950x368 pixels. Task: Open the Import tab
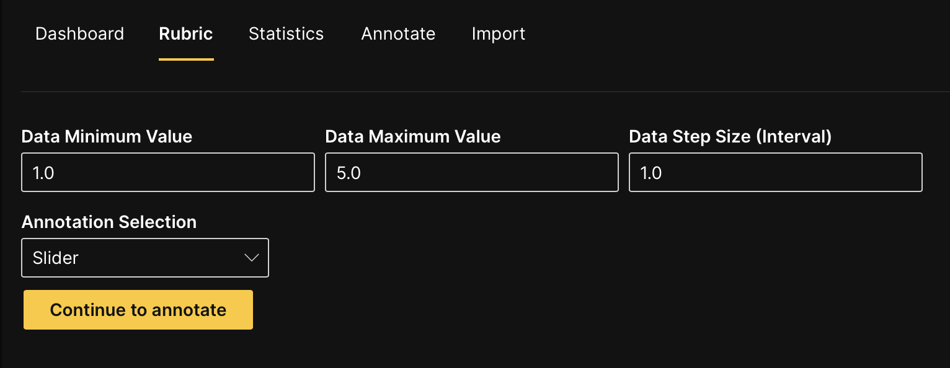[x=498, y=33]
